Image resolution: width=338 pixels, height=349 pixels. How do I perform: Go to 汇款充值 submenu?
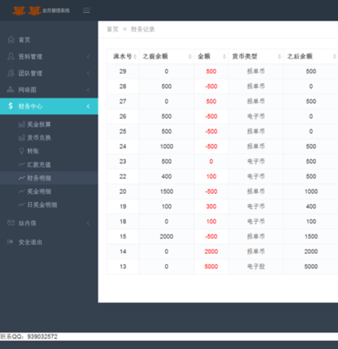(x=49, y=164)
